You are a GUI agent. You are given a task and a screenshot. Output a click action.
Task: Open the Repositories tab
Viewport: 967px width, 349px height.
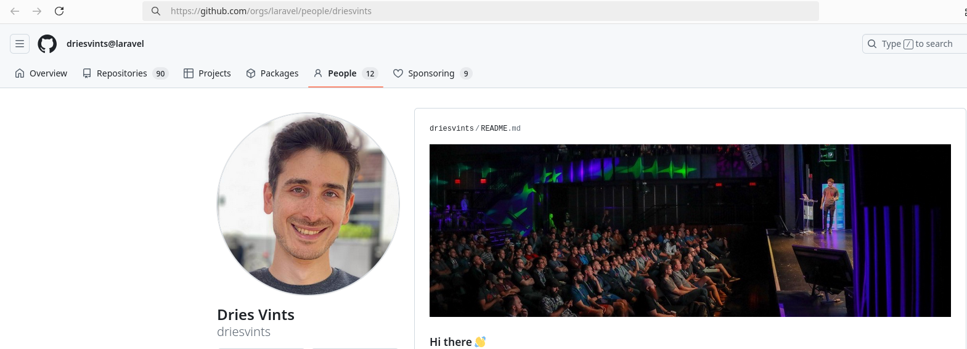point(125,73)
